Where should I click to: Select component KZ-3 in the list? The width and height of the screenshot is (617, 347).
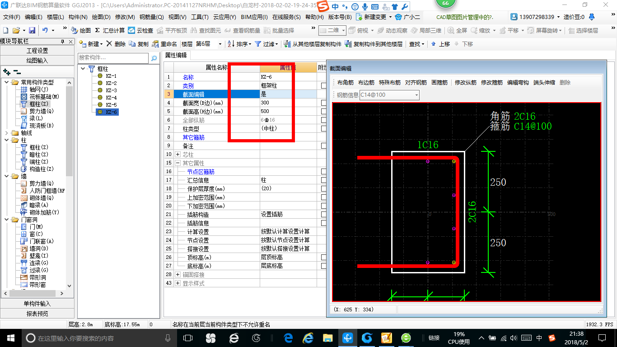coord(108,90)
